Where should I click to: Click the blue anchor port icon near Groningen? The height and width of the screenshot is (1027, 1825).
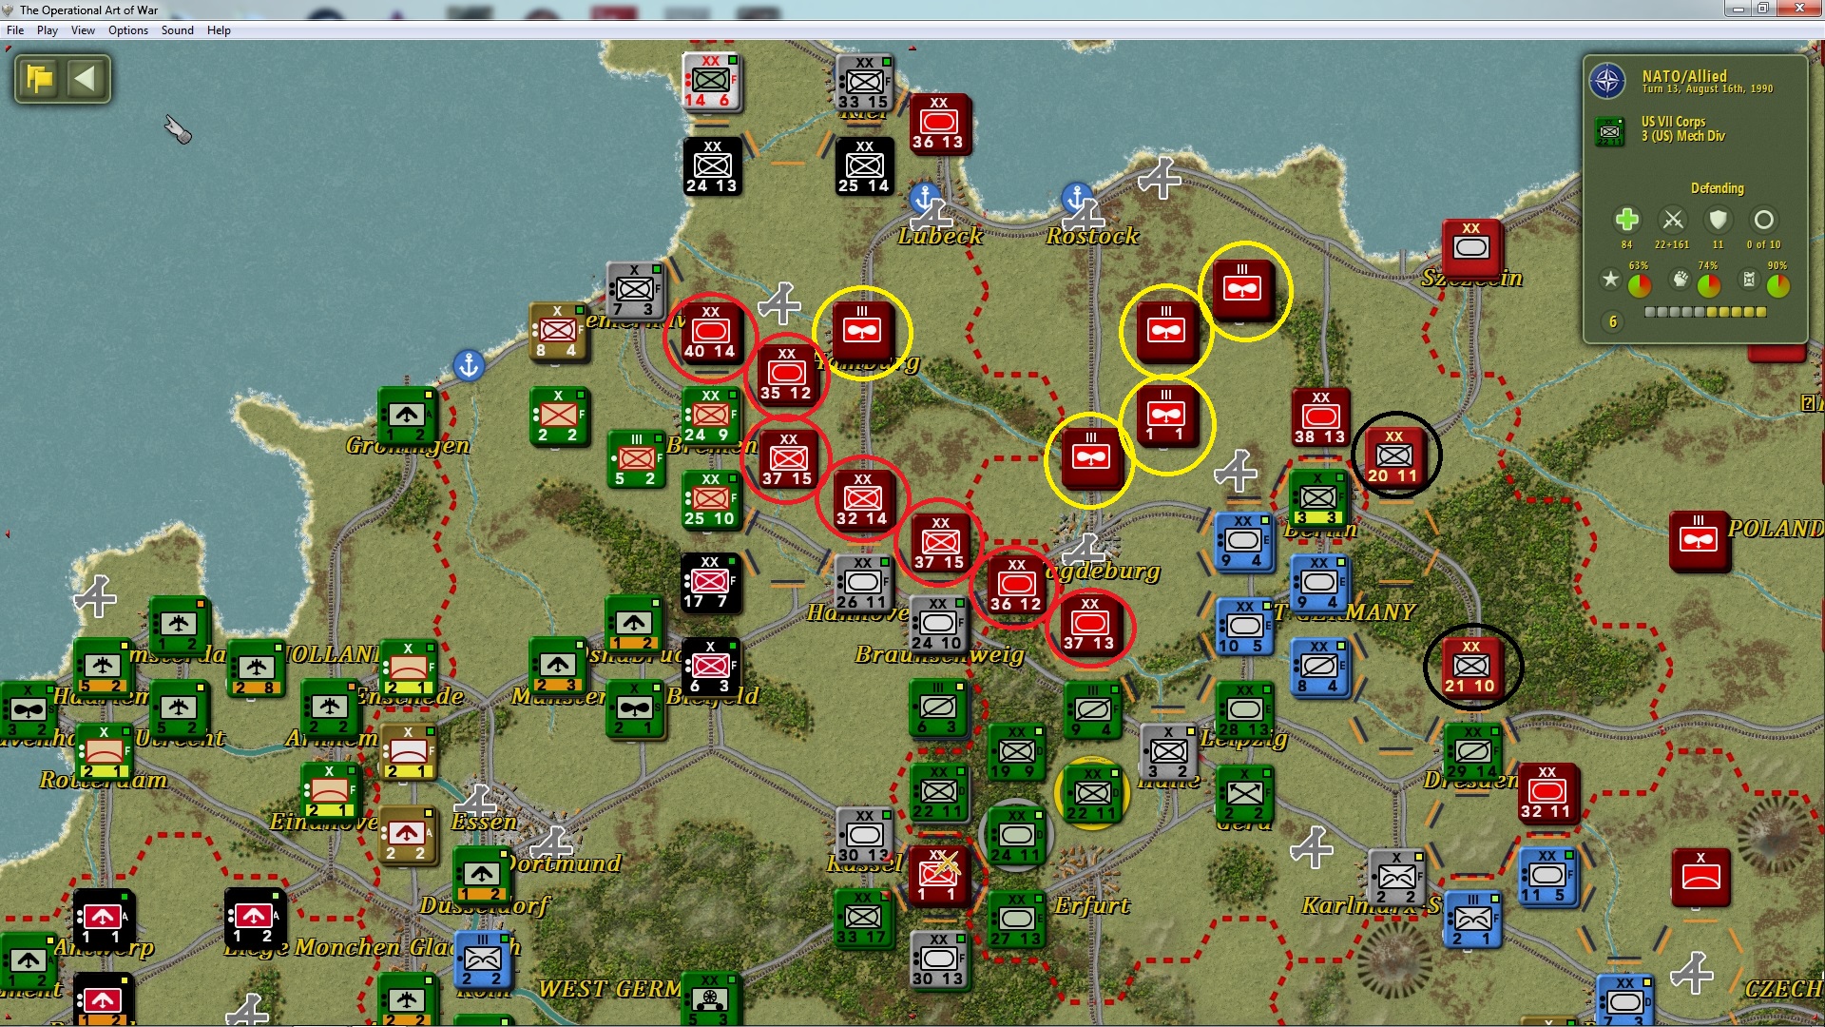pyautogui.click(x=469, y=365)
